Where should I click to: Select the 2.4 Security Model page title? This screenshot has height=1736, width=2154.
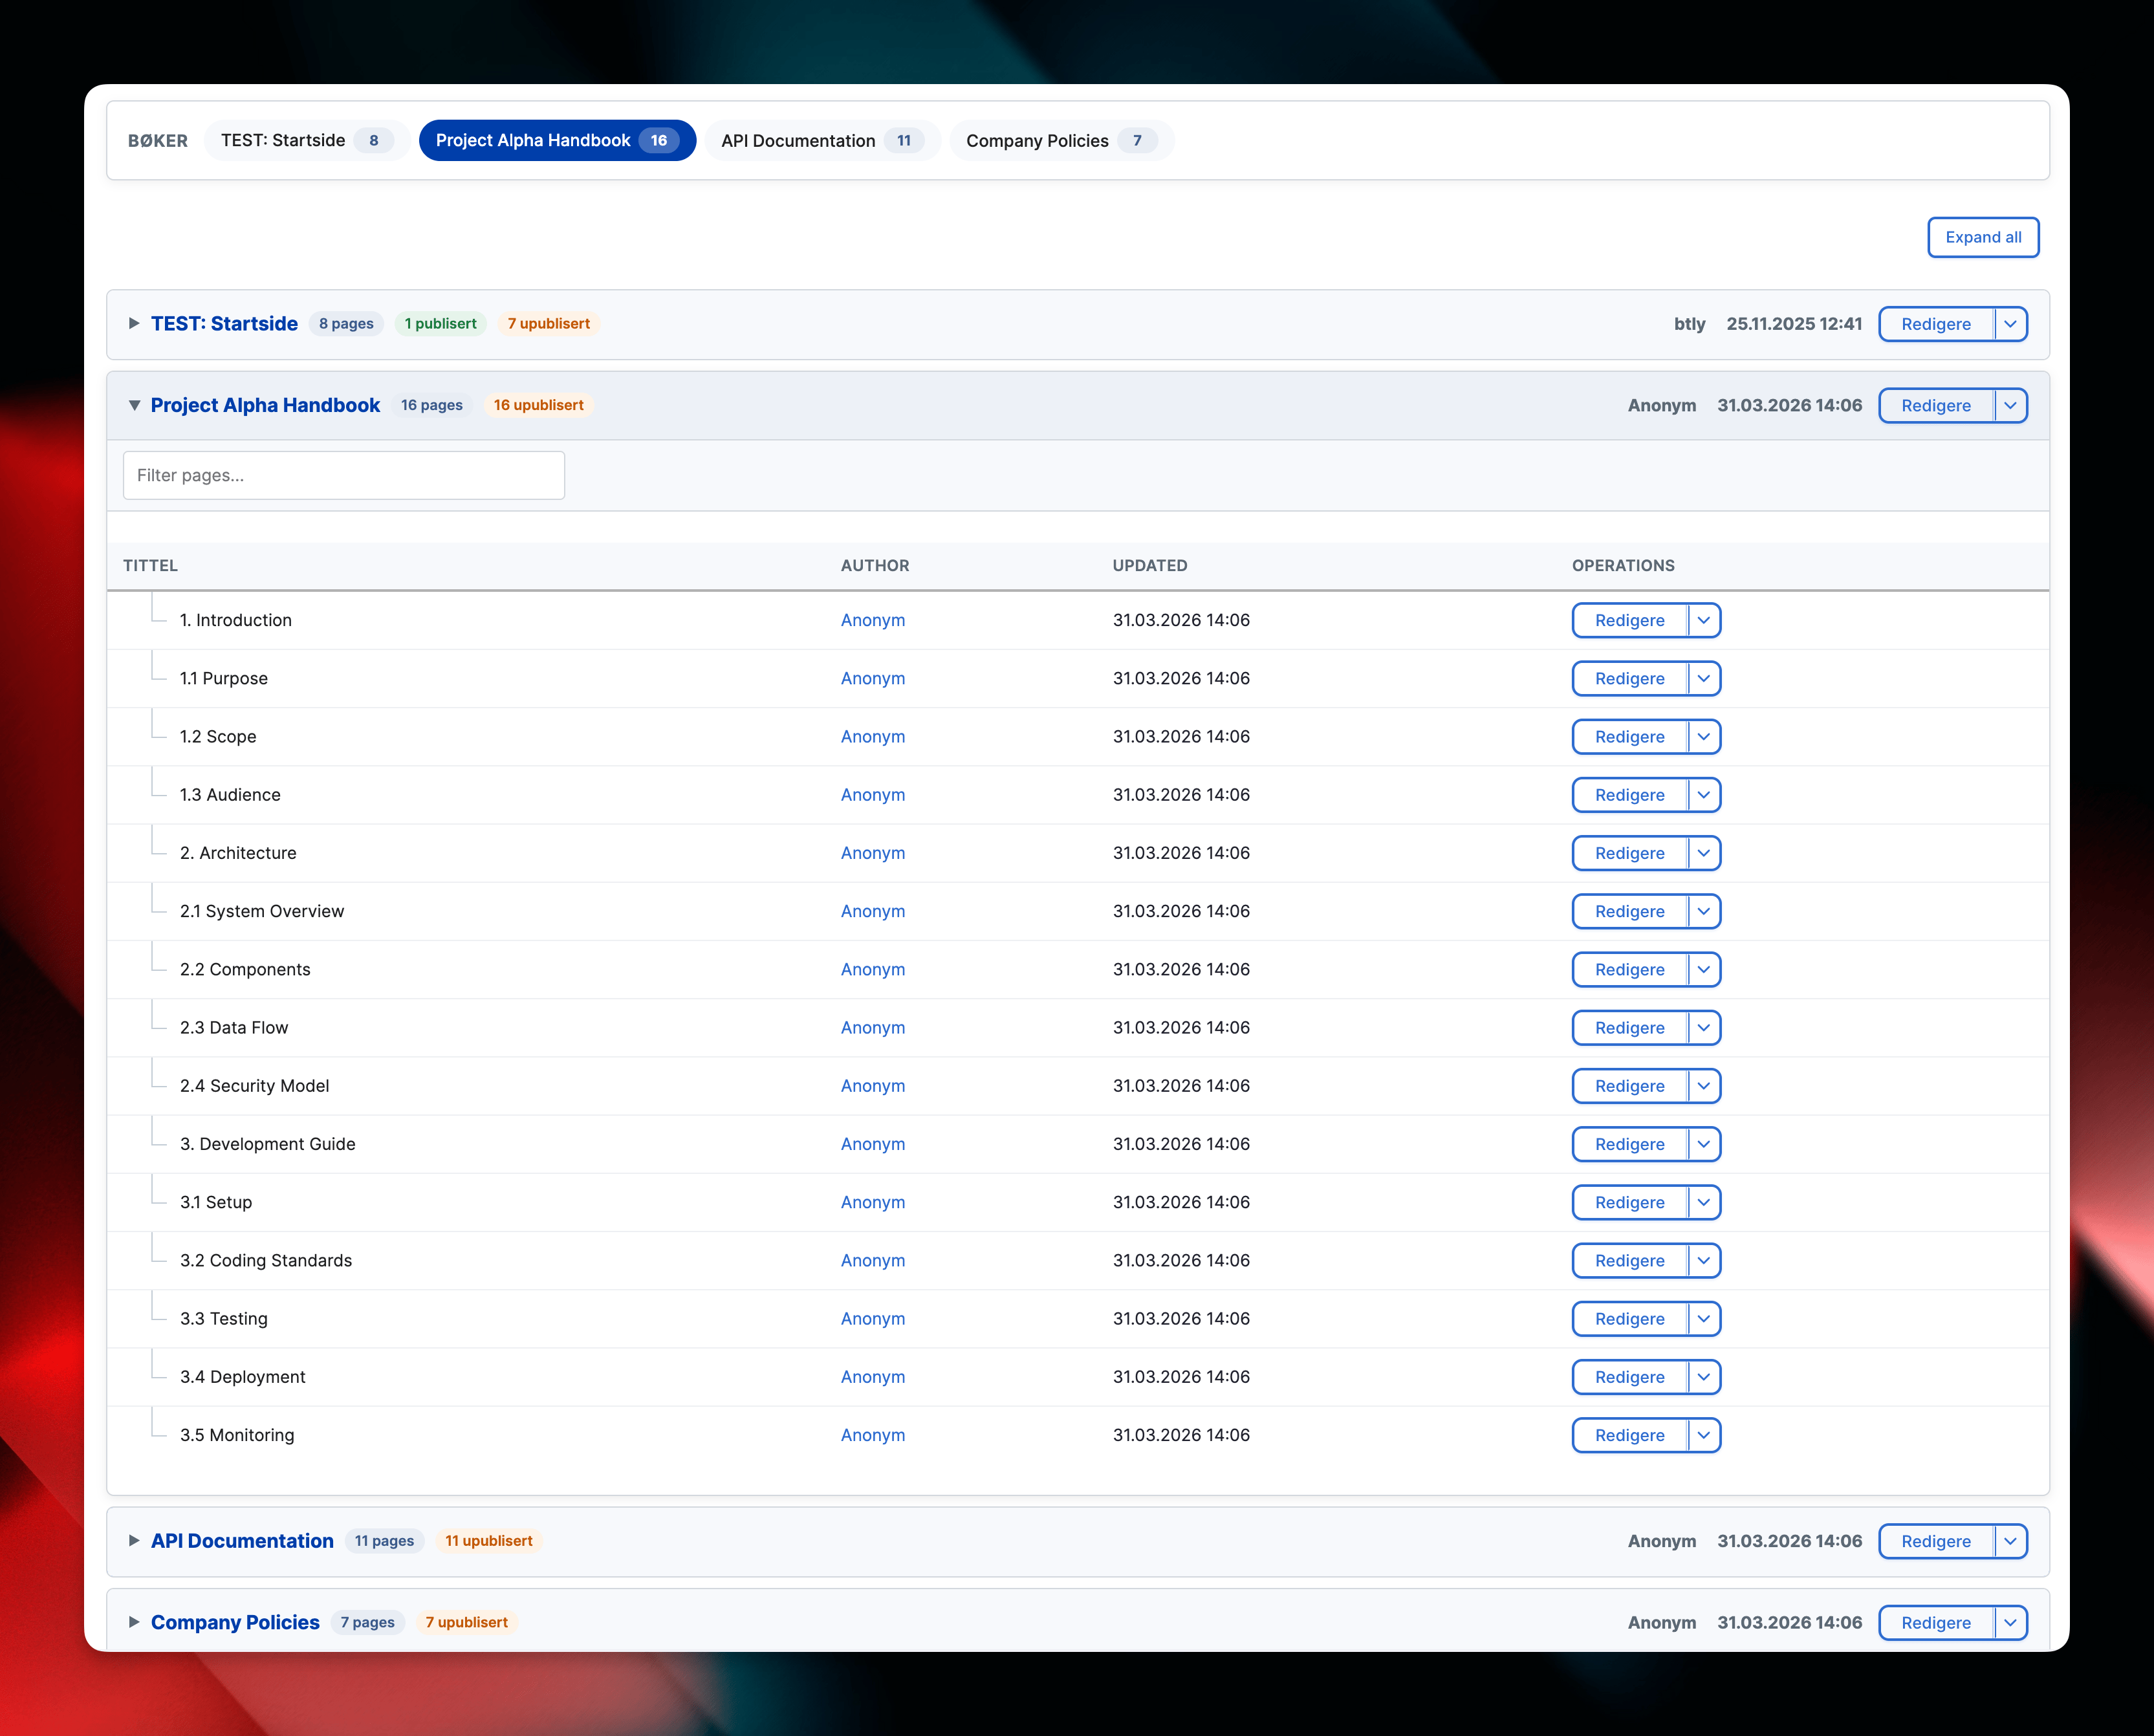tap(254, 1086)
